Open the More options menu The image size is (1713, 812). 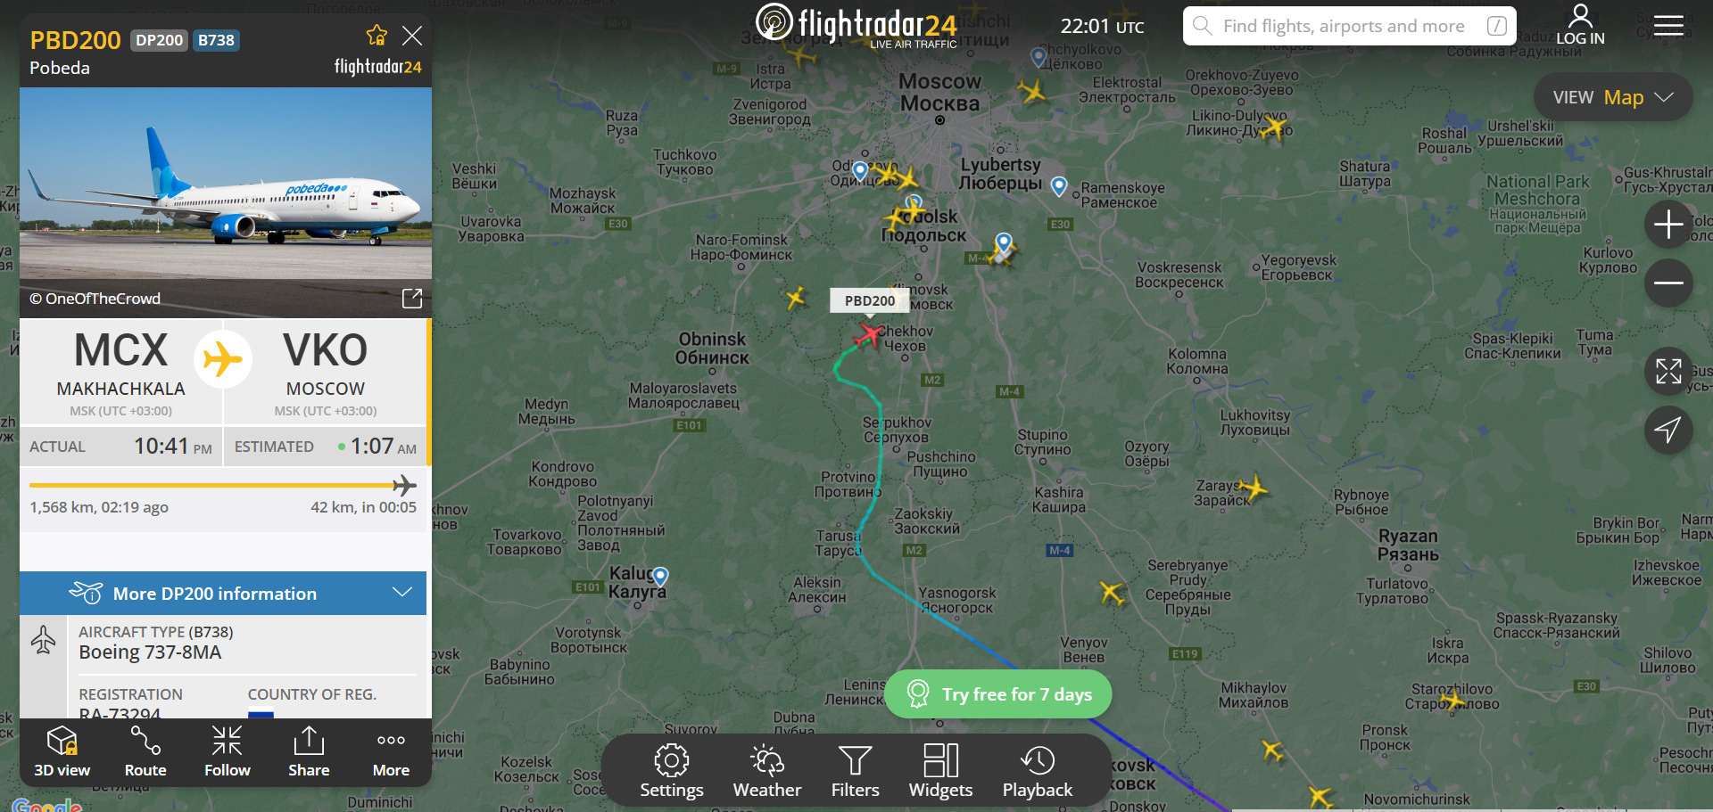click(x=391, y=752)
